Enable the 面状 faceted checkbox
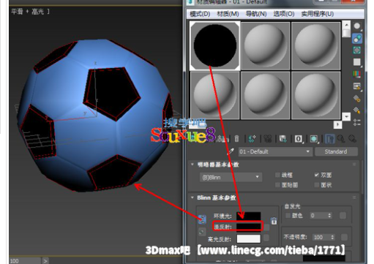Image resolution: width=374 pixels, height=264 pixels. 317,185
